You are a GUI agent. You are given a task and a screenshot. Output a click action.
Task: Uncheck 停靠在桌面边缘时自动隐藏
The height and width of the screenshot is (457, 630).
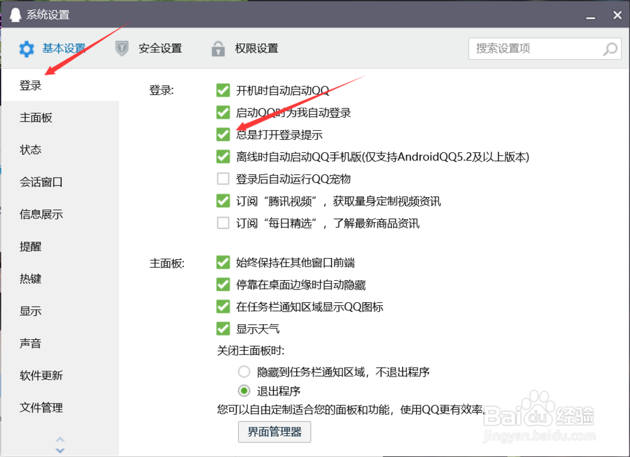223,285
